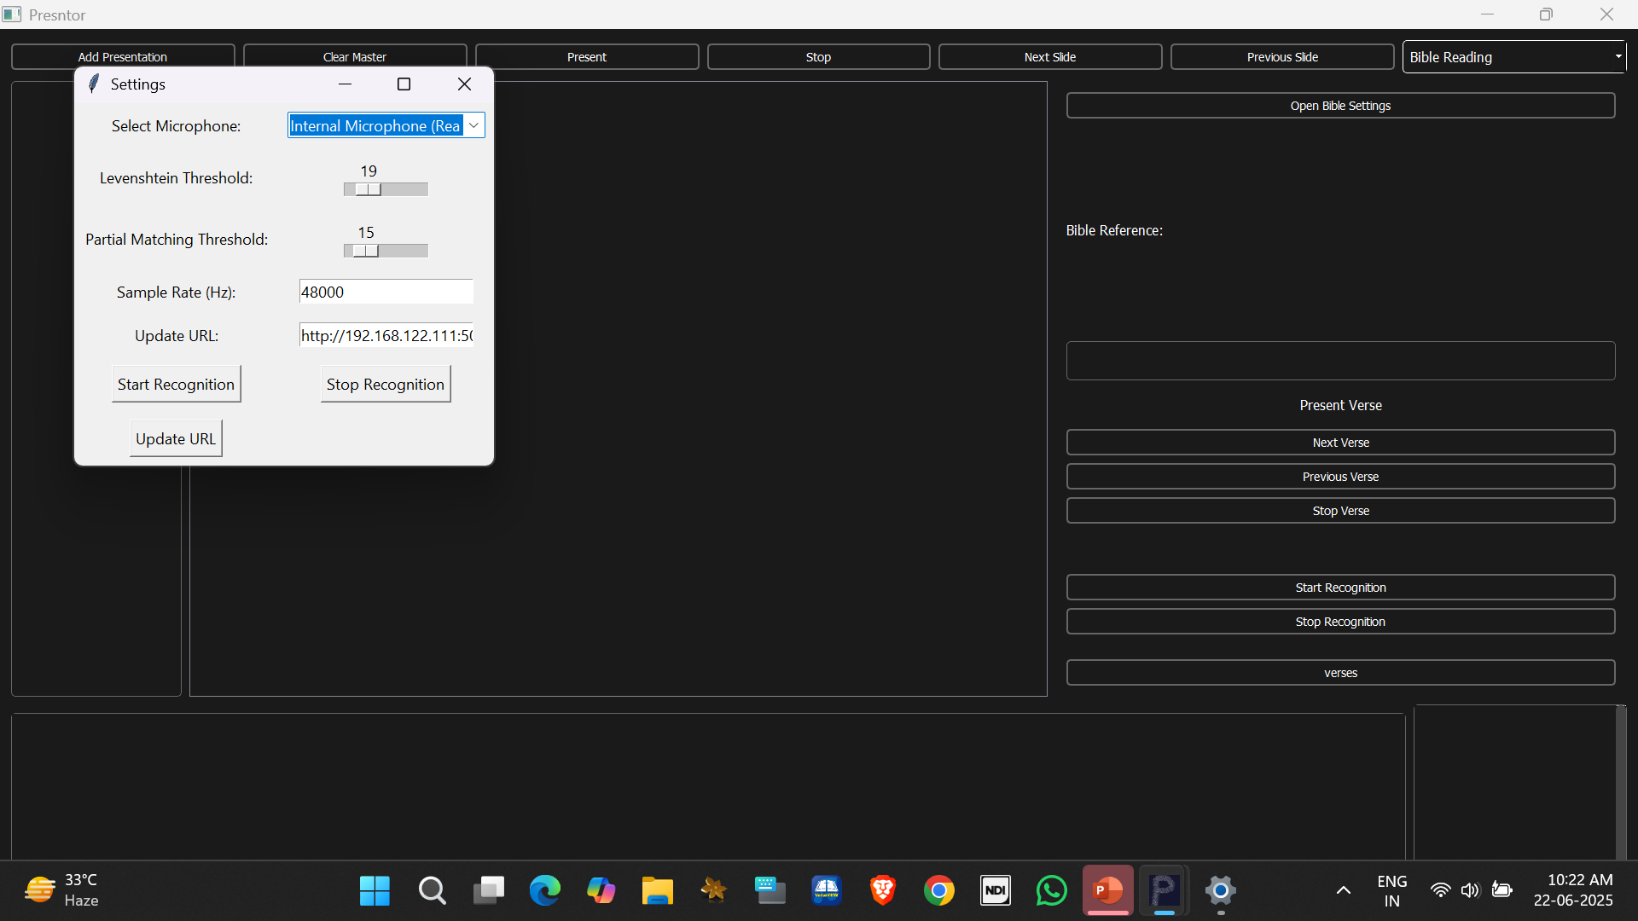Screen dimensions: 1638x921
Task: Click the Sample Rate input field
Action: pos(386,292)
